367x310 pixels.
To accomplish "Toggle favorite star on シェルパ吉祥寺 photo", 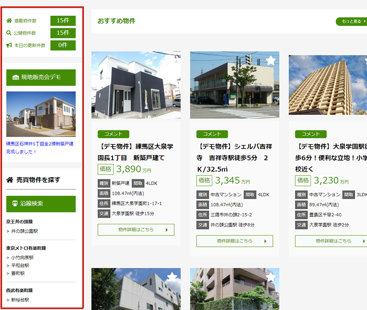I will click(271, 60).
